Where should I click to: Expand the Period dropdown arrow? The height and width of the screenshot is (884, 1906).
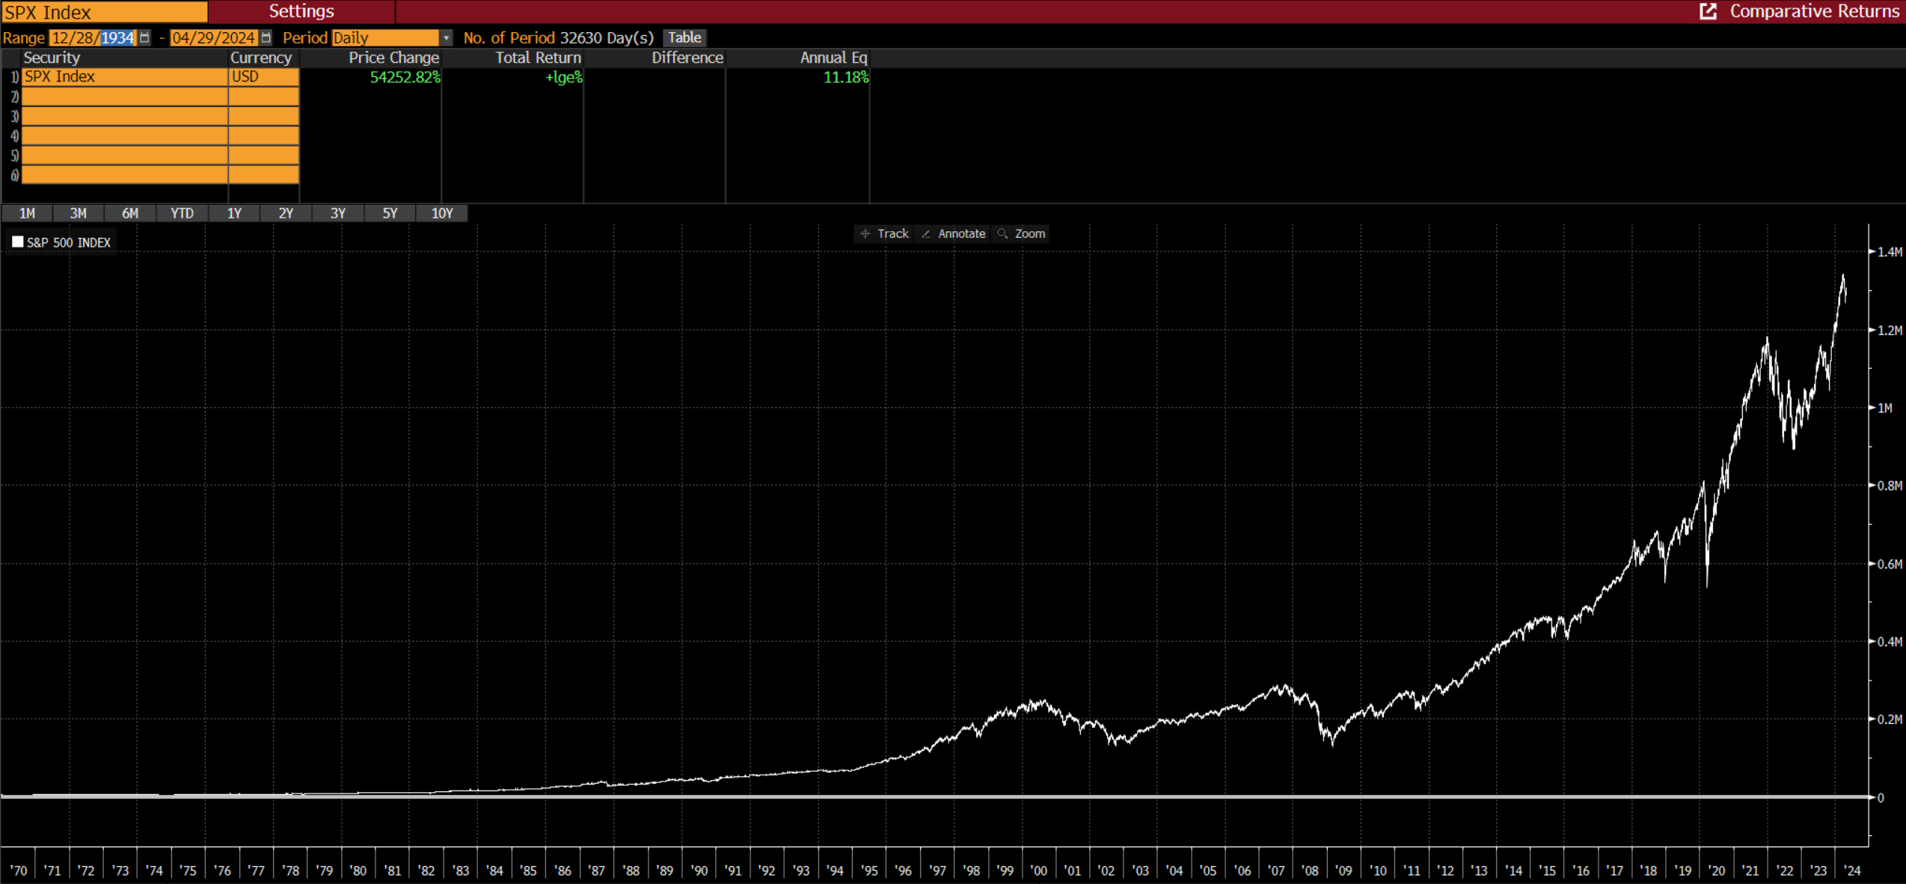[446, 37]
